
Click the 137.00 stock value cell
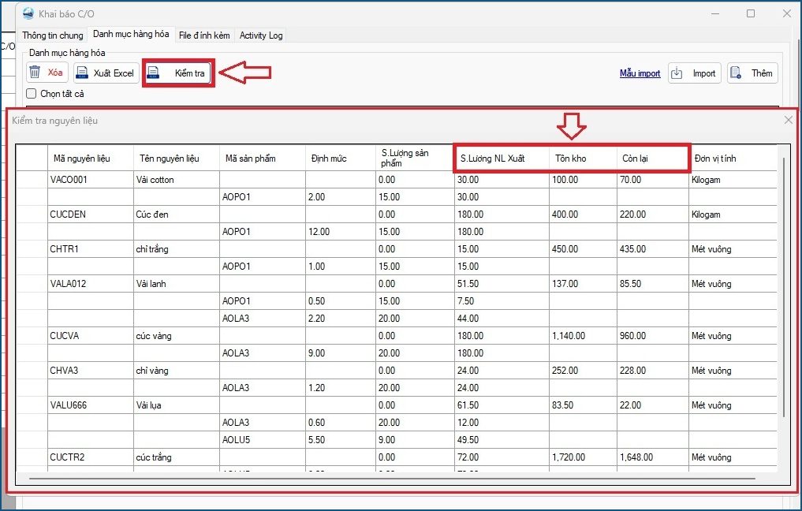pyautogui.click(x=583, y=284)
